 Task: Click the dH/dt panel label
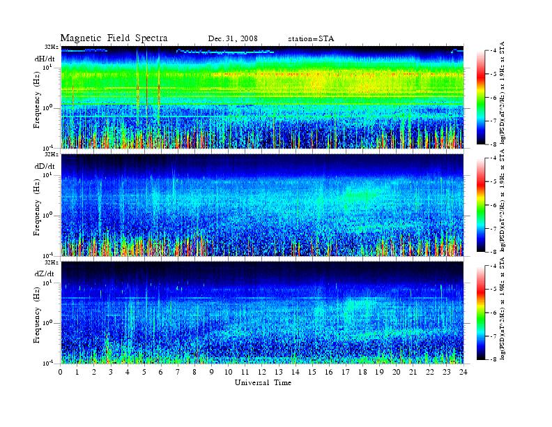(x=45, y=59)
